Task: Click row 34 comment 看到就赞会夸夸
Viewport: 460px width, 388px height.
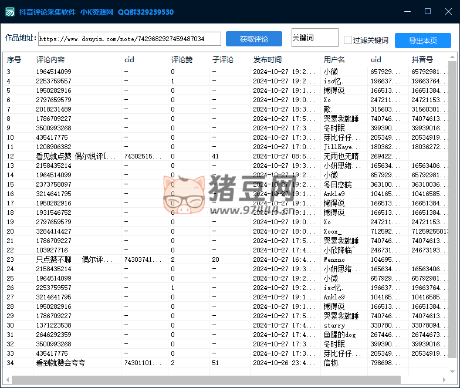Action: point(61,363)
